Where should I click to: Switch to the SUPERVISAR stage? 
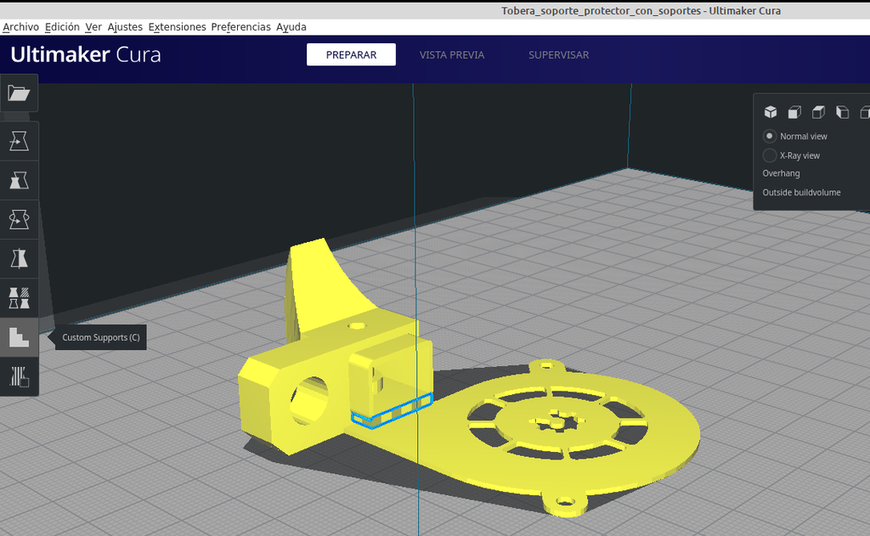coord(559,54)
